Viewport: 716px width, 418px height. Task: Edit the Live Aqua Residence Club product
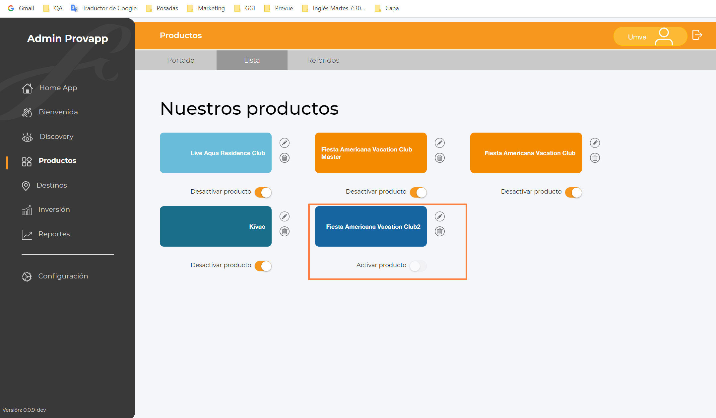click(285, 143)
